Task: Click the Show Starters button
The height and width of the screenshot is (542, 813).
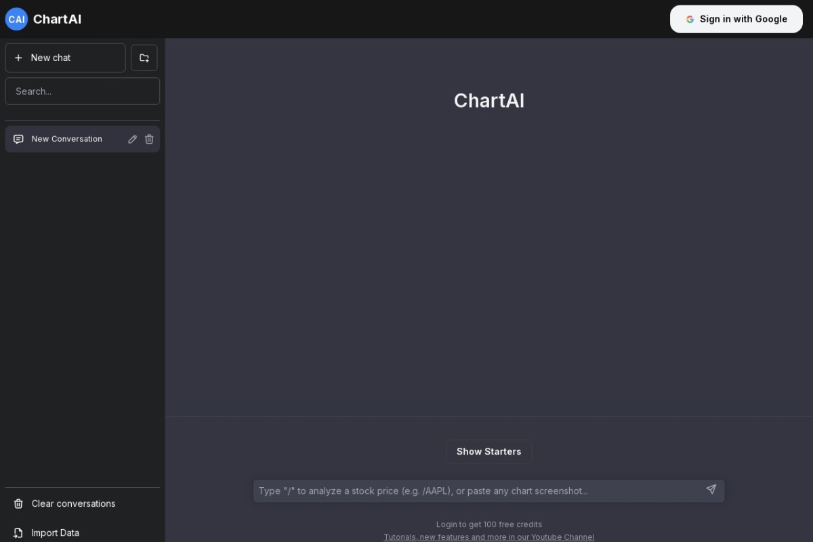Action: [x=488, y=451]
